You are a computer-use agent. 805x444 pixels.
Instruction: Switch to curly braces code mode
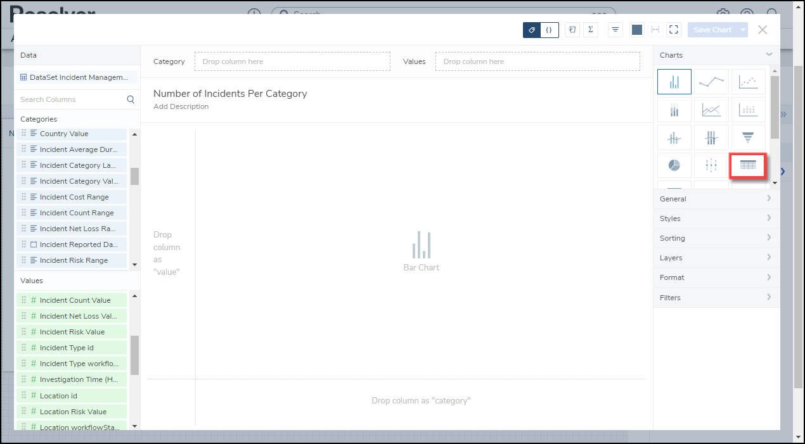tap(550, 30)
